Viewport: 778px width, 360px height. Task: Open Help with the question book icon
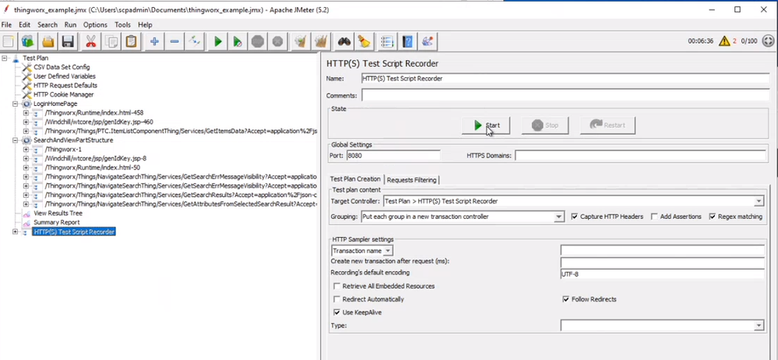[x=407, y=42]
